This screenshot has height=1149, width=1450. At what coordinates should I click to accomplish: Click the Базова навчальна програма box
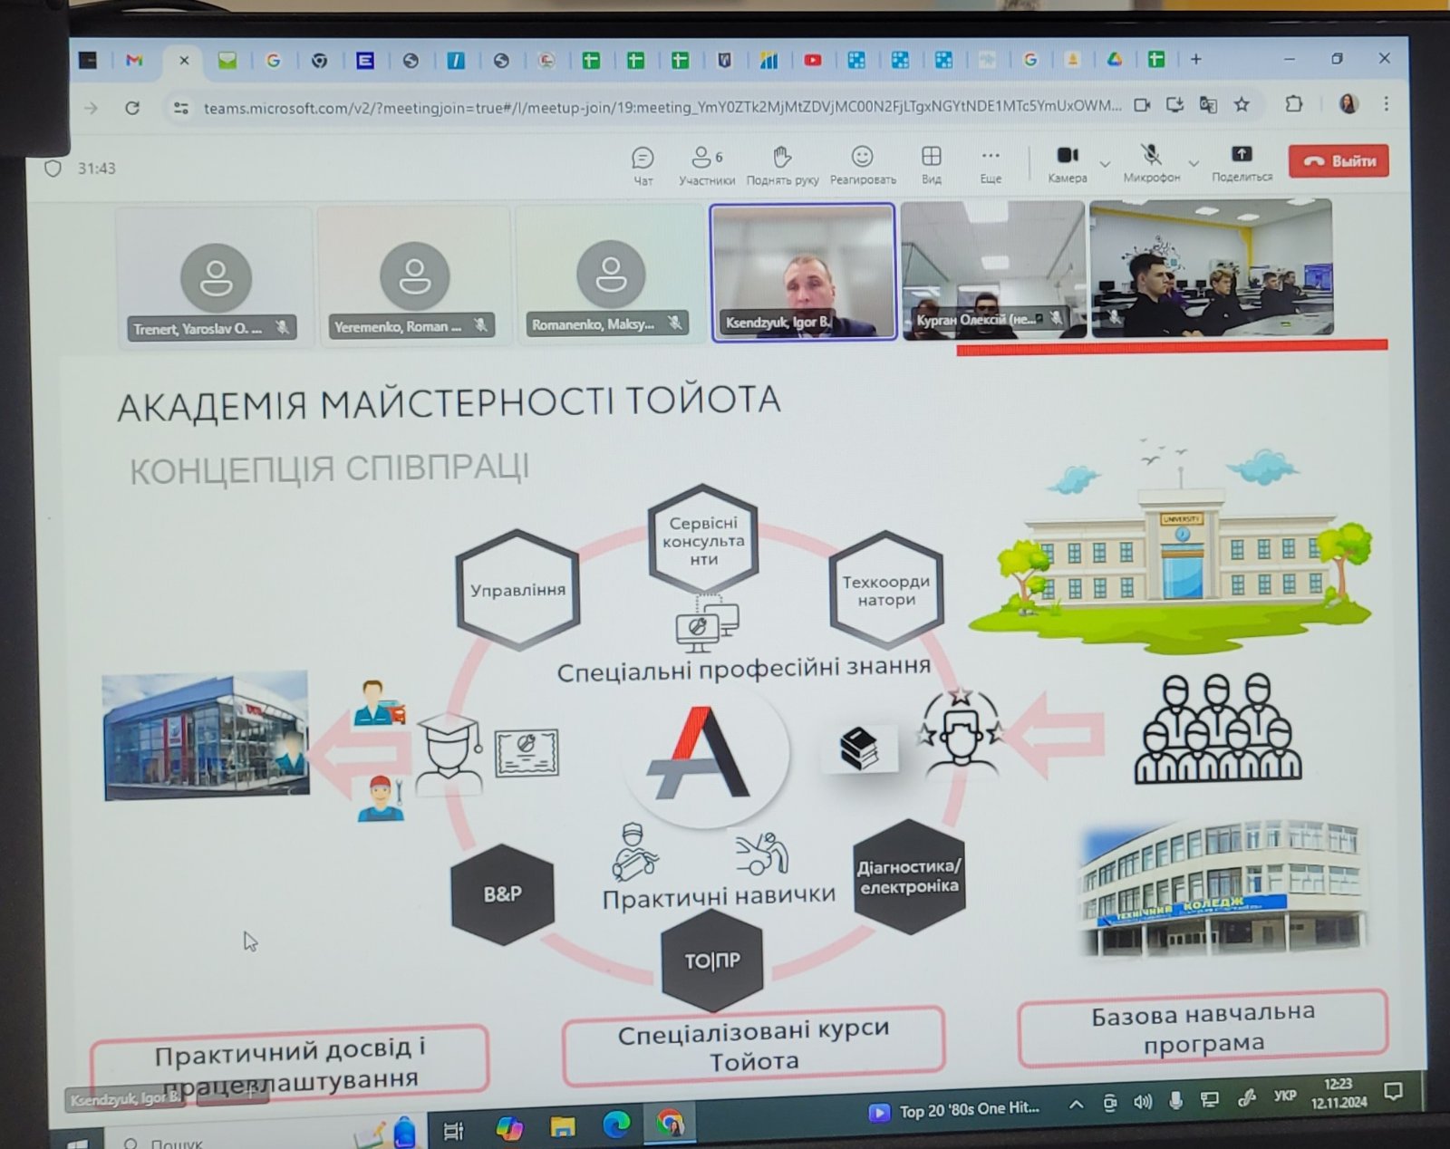coord(1203,1028)
